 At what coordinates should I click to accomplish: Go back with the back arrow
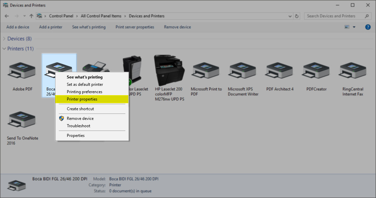pyautogui.click(x=7, y=16)
